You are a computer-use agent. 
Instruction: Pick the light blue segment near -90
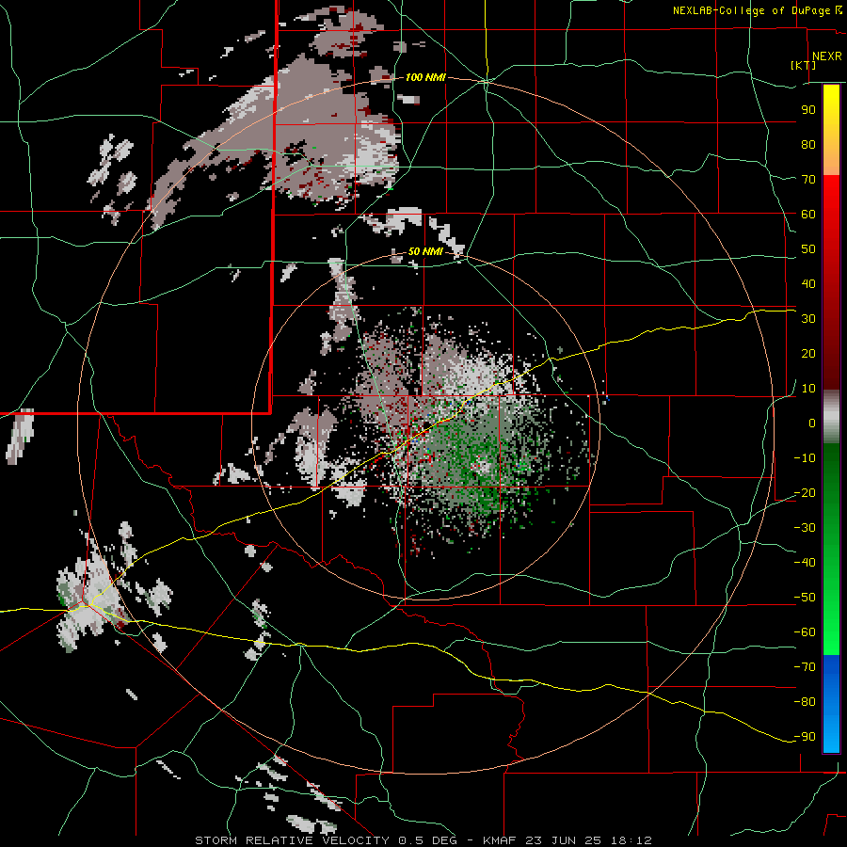(831, 735)
